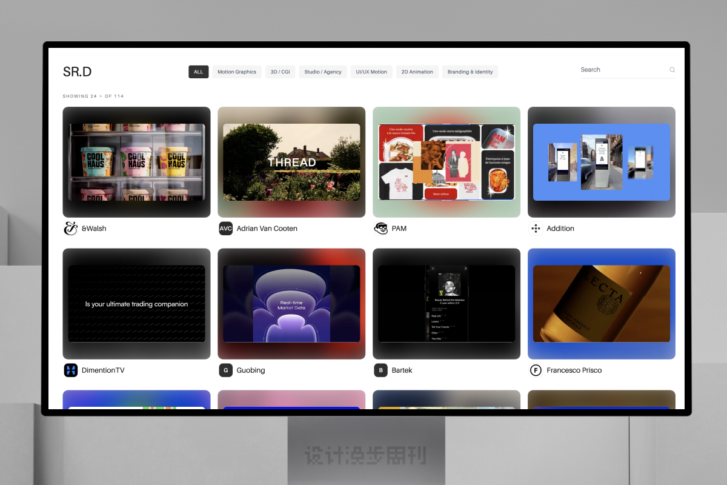
Task: Filter by UI/UX Motion
Action: [x=371, y=72]
